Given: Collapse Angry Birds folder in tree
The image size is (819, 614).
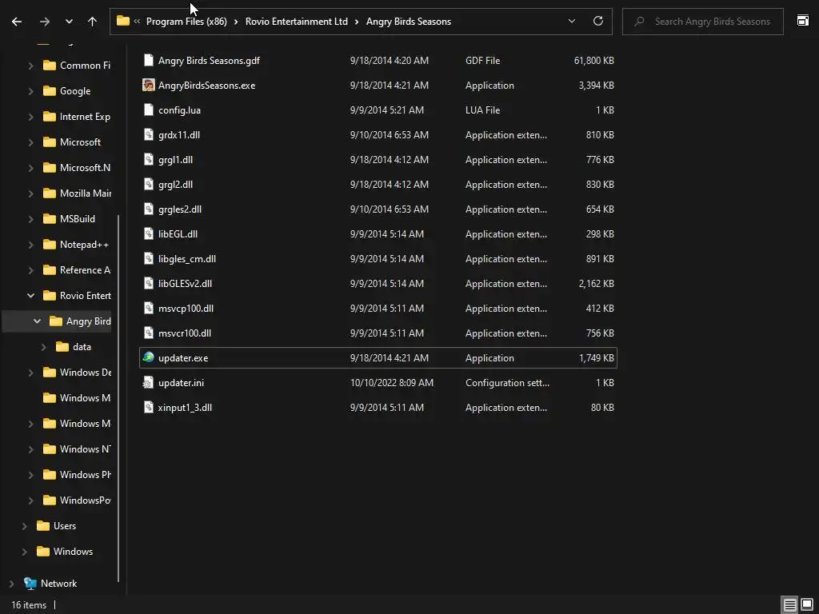Looking at the screenshot, I should pos(37,321).
